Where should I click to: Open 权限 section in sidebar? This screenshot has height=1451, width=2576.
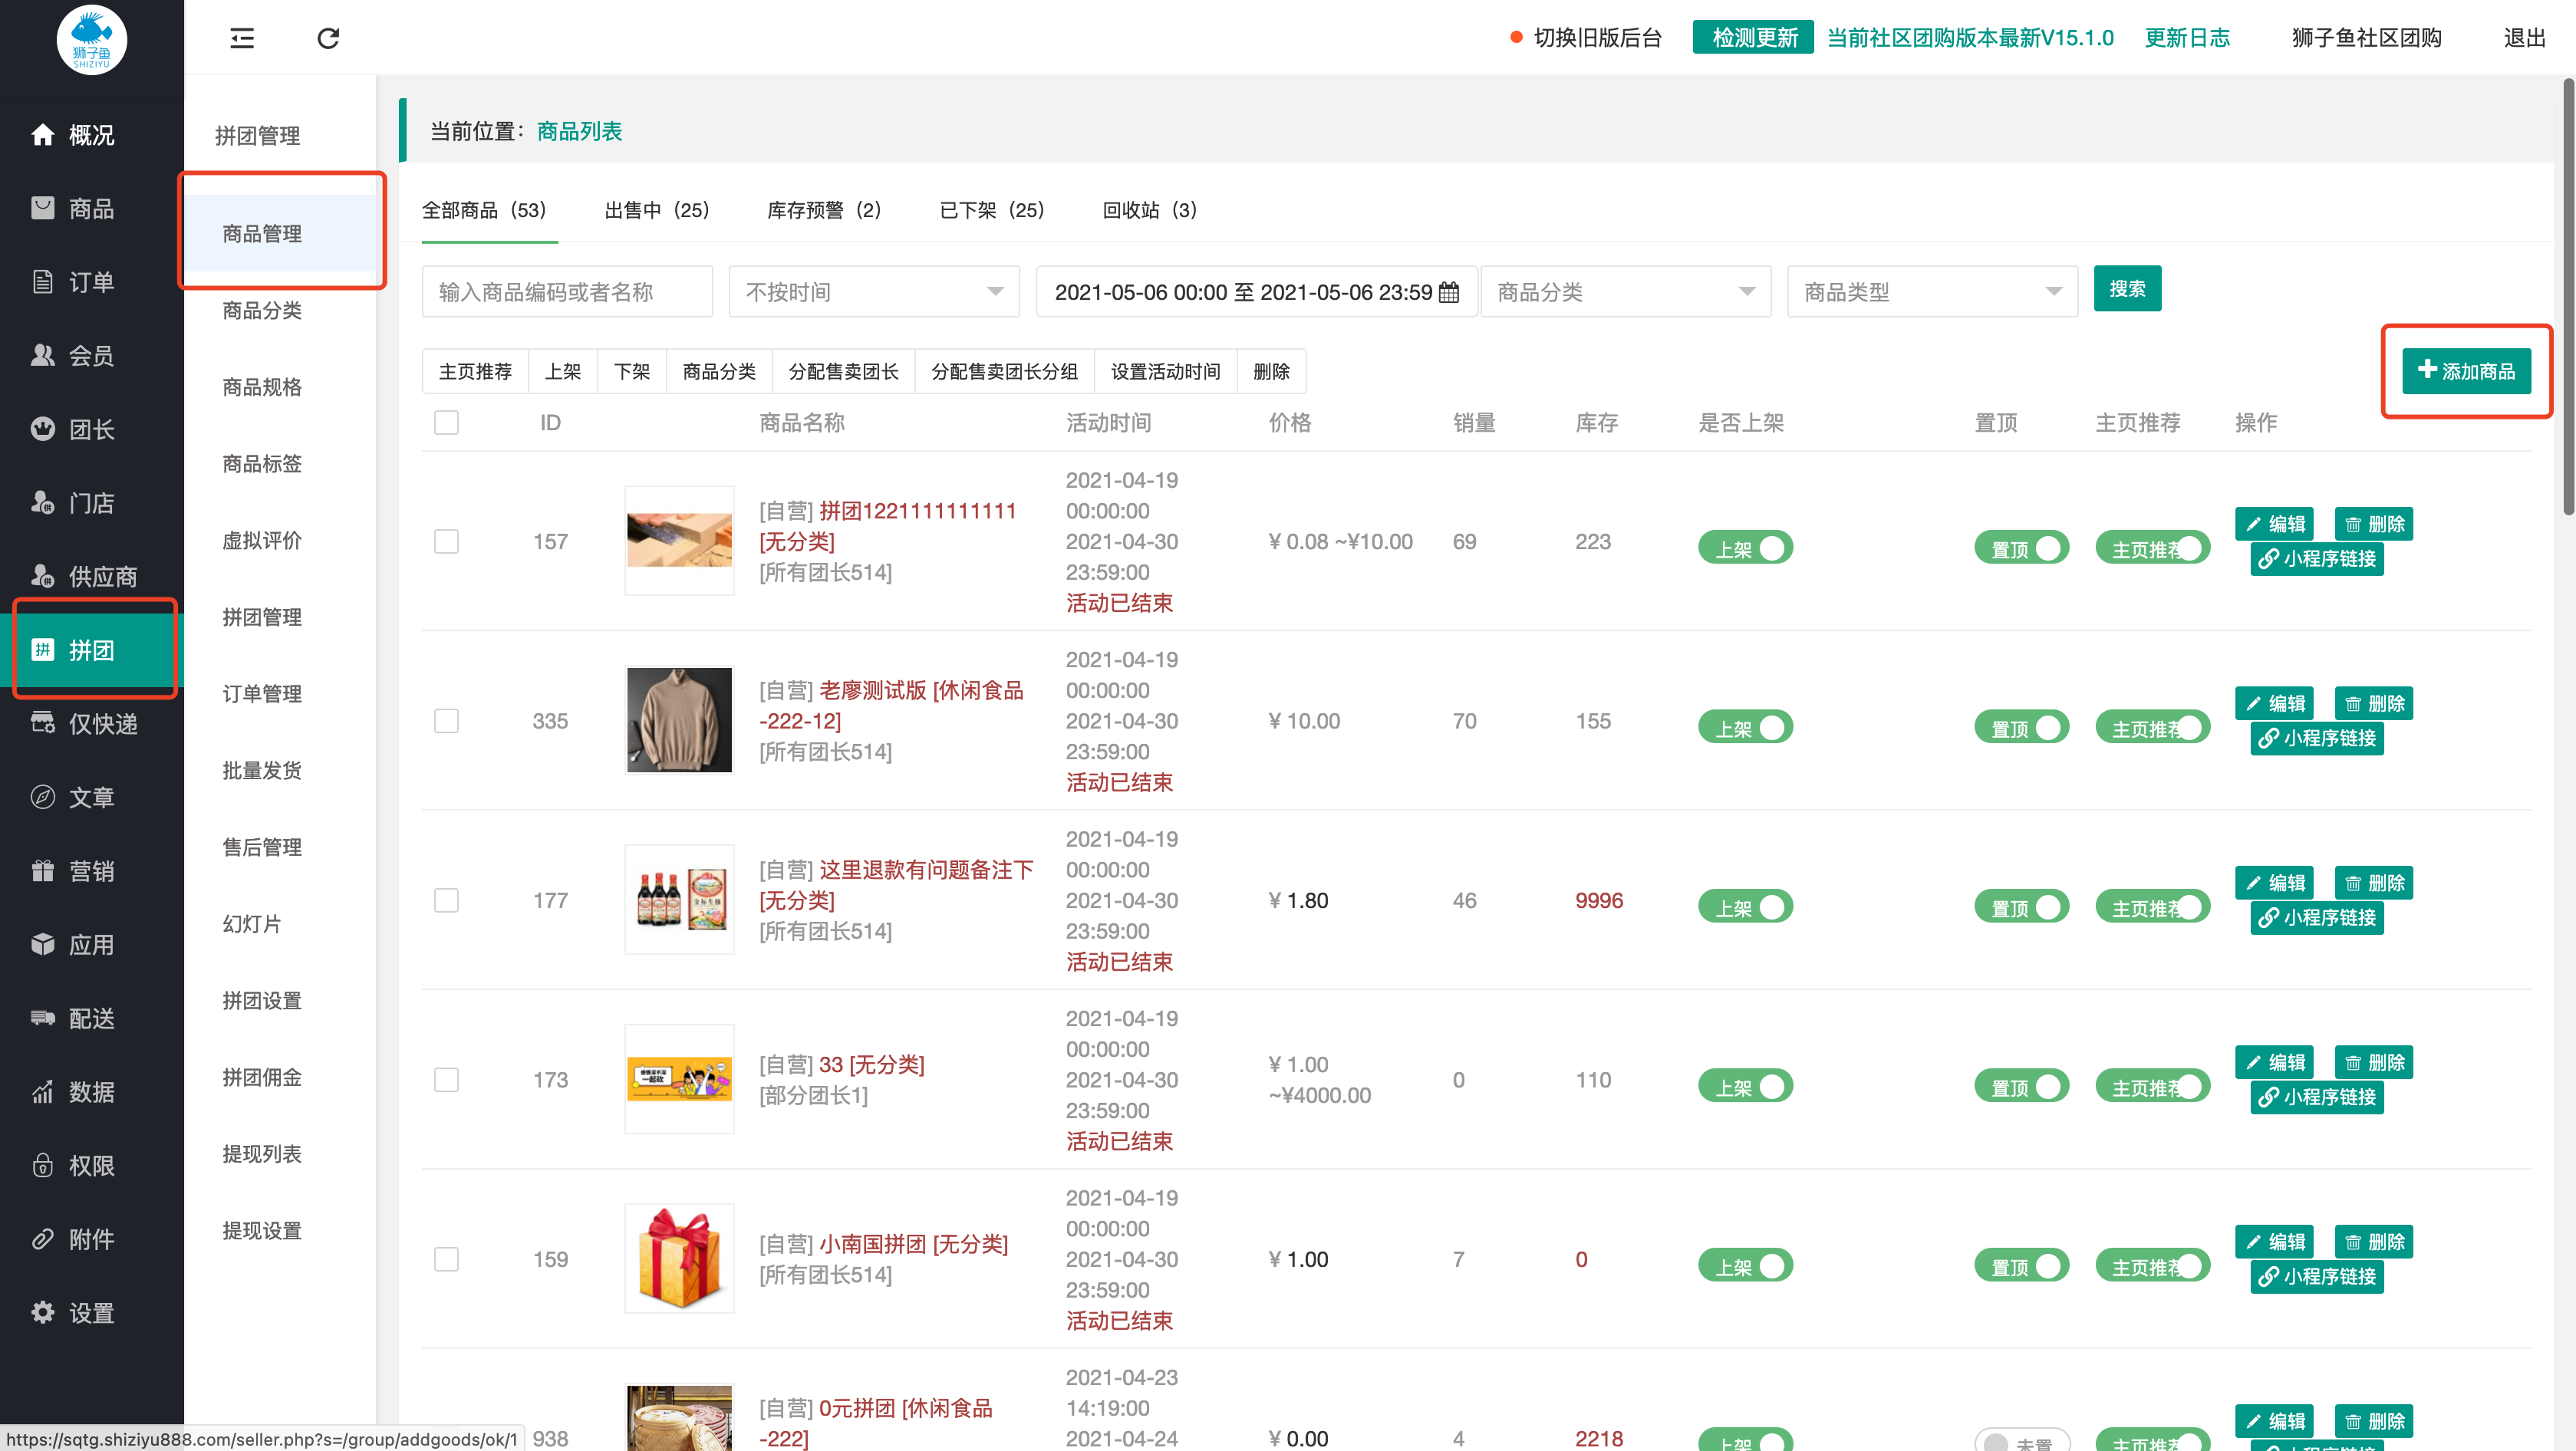91,1165
